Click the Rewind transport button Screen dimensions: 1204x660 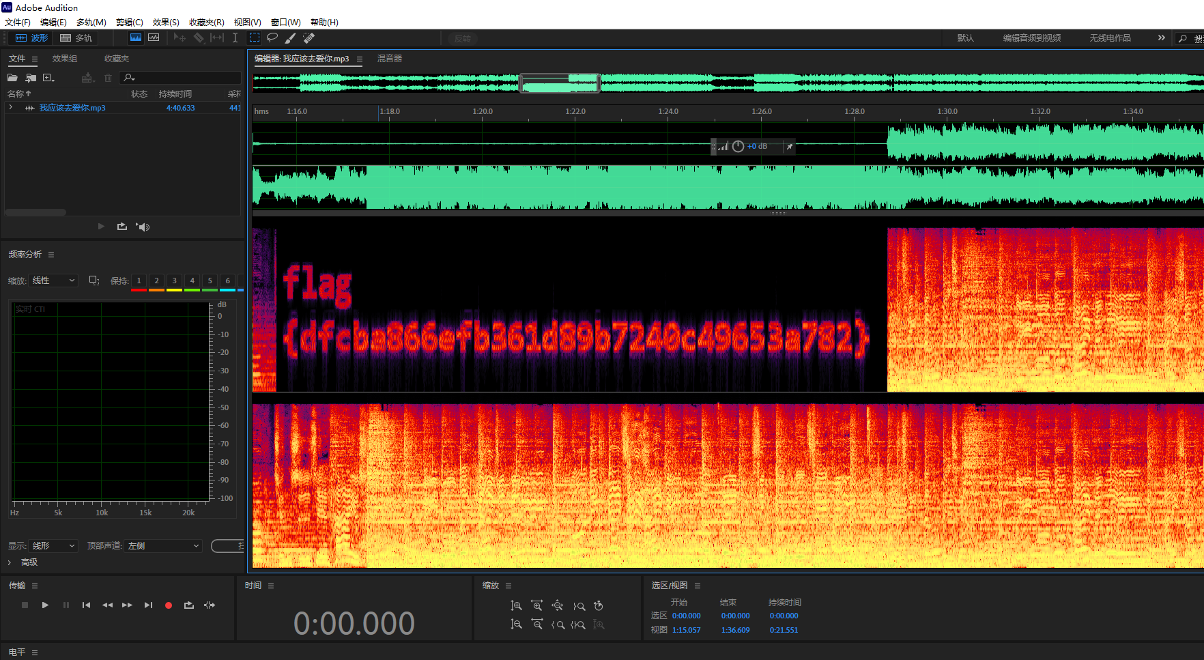pos(107,605)
